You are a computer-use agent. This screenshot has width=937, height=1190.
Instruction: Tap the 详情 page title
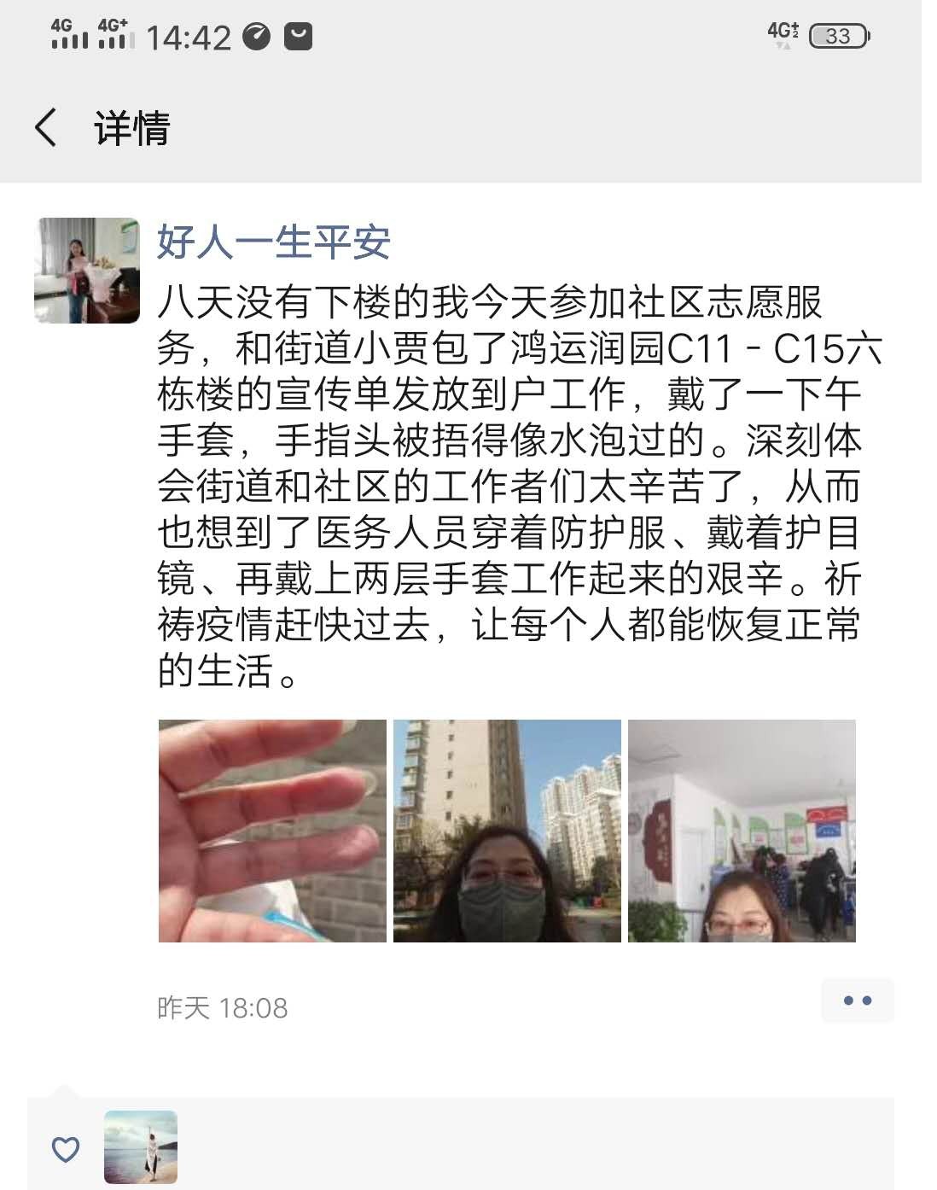(132, 128)
